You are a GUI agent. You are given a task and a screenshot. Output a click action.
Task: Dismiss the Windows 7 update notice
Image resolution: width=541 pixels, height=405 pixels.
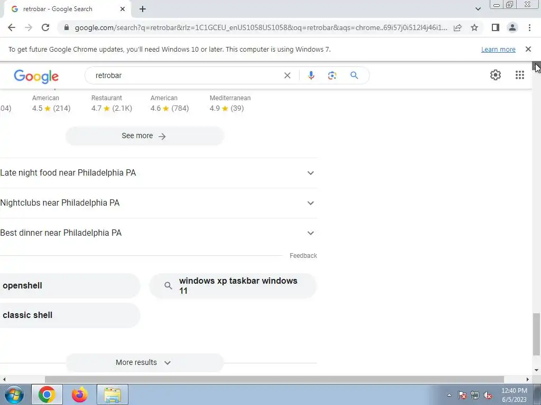[528, 49]
